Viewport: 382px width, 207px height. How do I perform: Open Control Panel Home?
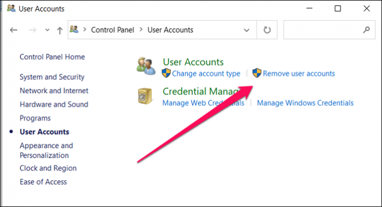point(52,57)
